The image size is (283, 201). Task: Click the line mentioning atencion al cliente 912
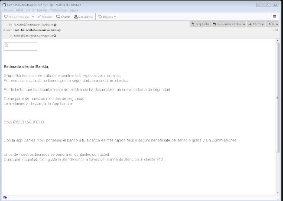[x=85, y=160]
